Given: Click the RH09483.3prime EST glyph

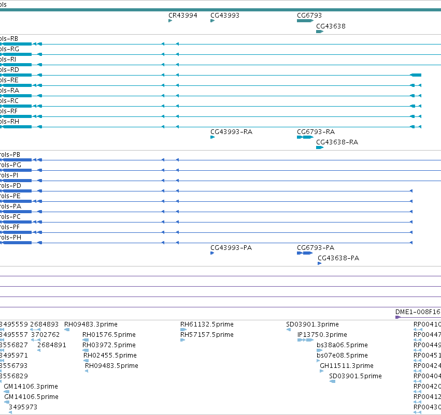Looking at the screenshot, I should coord(67,330).
